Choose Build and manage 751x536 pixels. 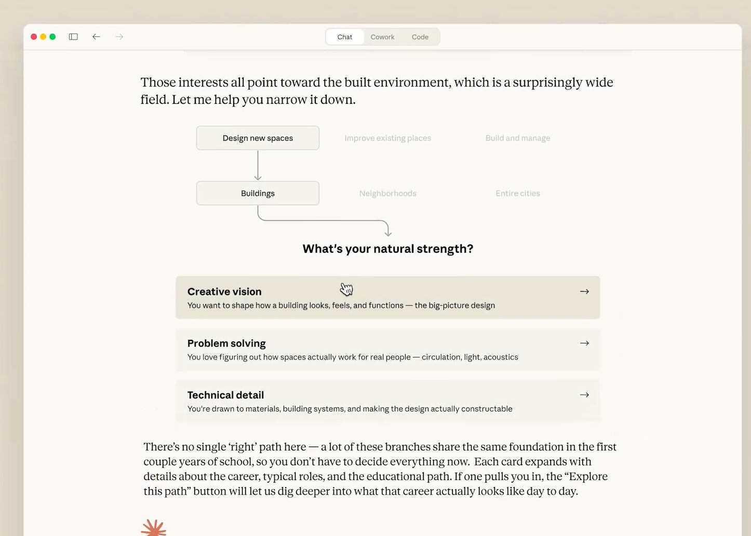[517, 138]
